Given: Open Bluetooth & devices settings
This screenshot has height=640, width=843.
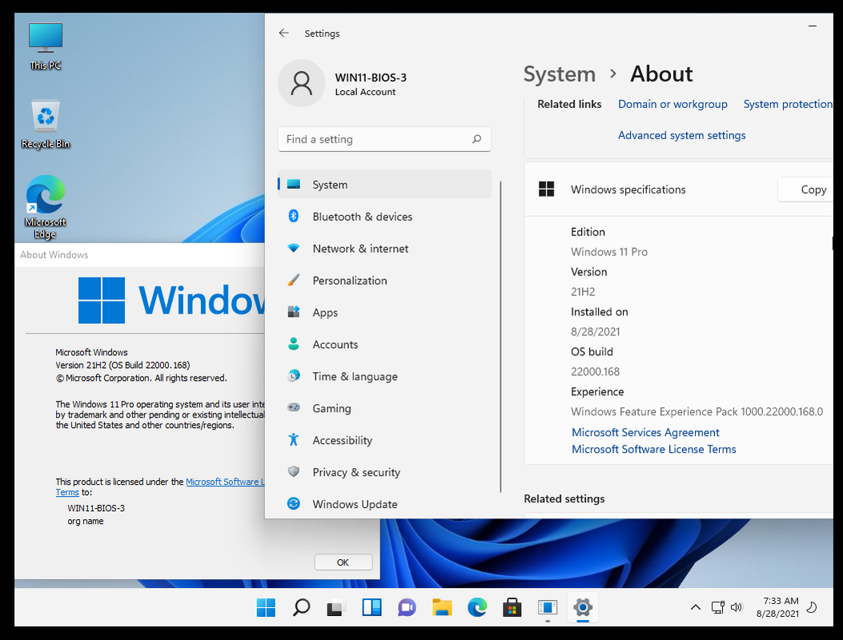Looking at the screenshot, I should [384, 217].
